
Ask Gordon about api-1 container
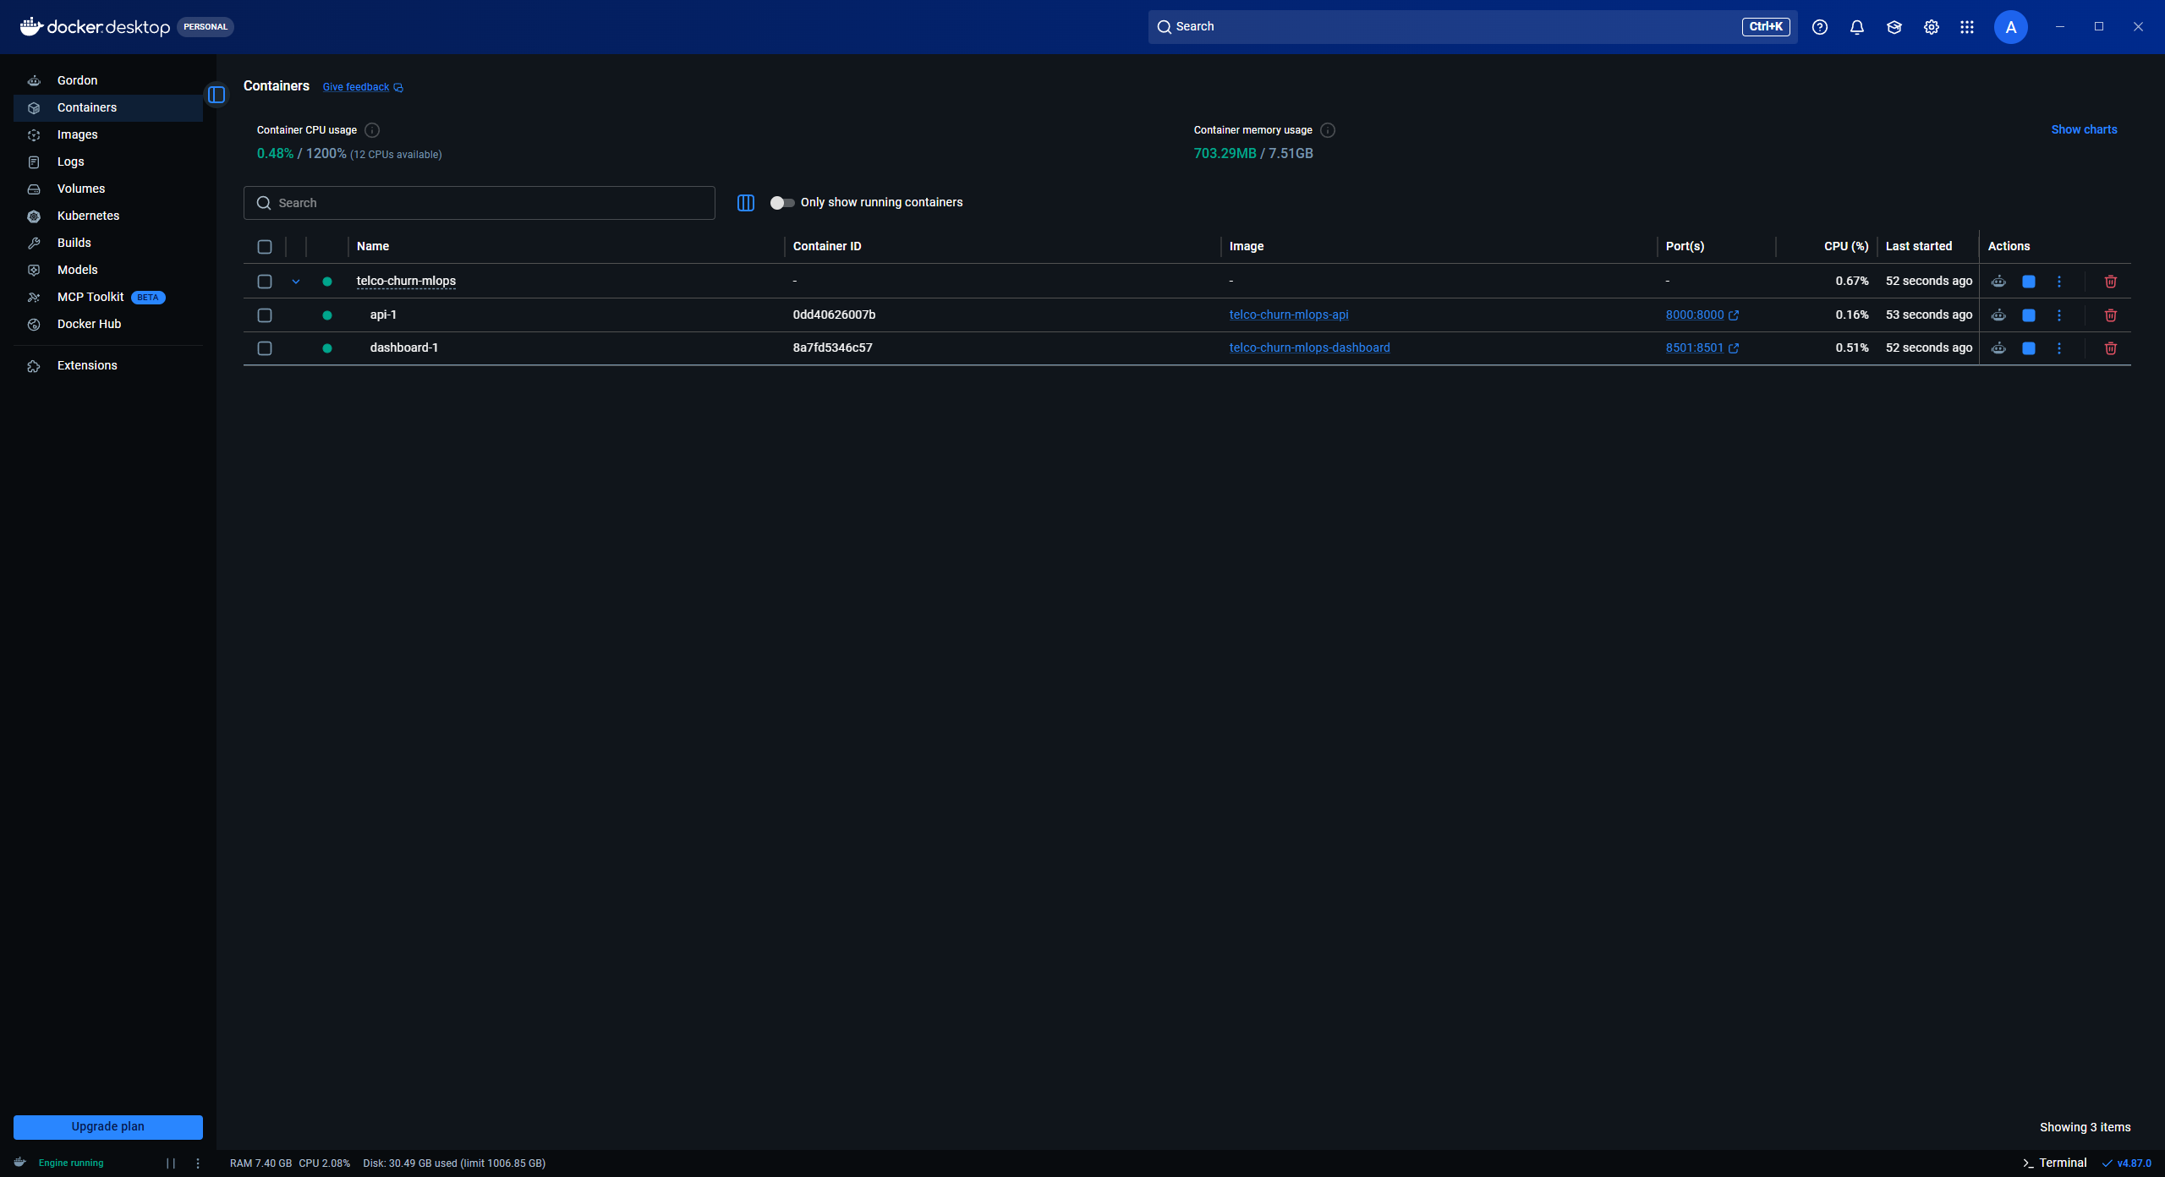point(1998,315)
